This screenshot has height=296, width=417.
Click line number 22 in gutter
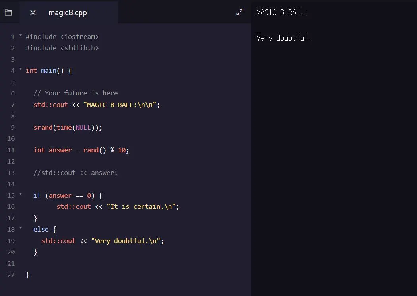pyautogui.click(x=11, y=275)
